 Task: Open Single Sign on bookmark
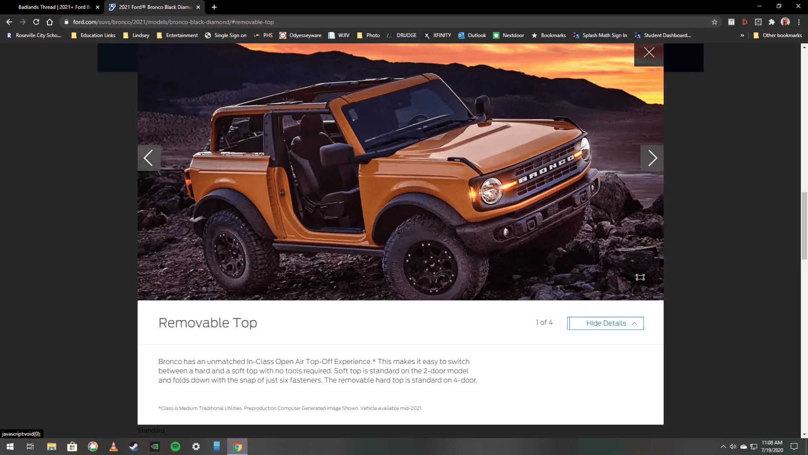tap(225, 35)
